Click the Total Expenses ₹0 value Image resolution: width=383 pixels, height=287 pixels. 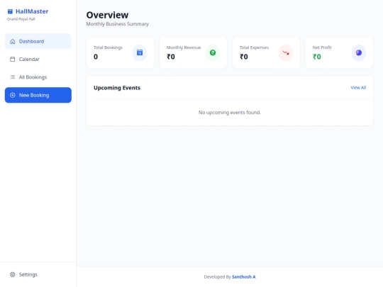[x=244, y=57]
